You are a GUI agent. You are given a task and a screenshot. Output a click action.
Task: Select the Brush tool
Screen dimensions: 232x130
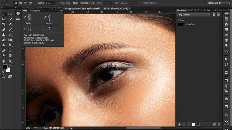tap(10, 30)
